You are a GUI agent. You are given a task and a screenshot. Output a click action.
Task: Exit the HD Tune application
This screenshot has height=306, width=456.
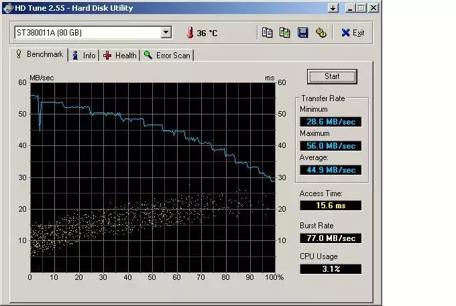(x=353, y=33)
